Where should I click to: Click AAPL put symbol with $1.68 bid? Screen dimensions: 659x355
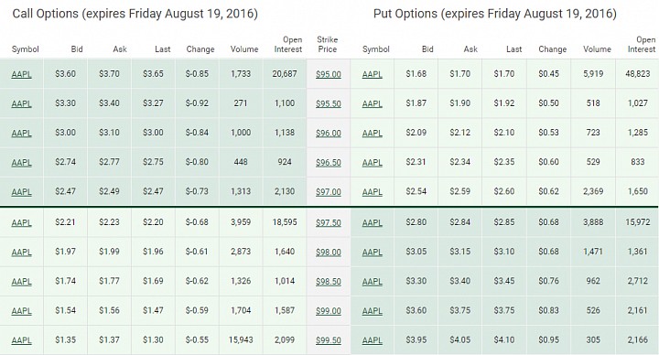point(373,74)
